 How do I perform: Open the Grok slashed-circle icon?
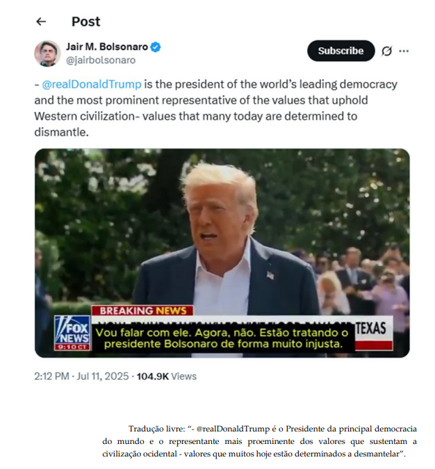[386, 51]
